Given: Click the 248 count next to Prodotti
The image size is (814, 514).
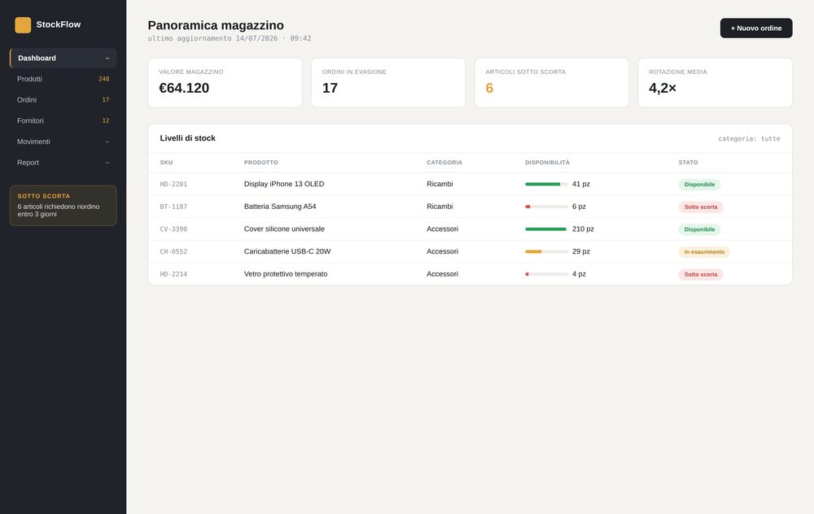Looking at the screenshot, I should point(104,79).
